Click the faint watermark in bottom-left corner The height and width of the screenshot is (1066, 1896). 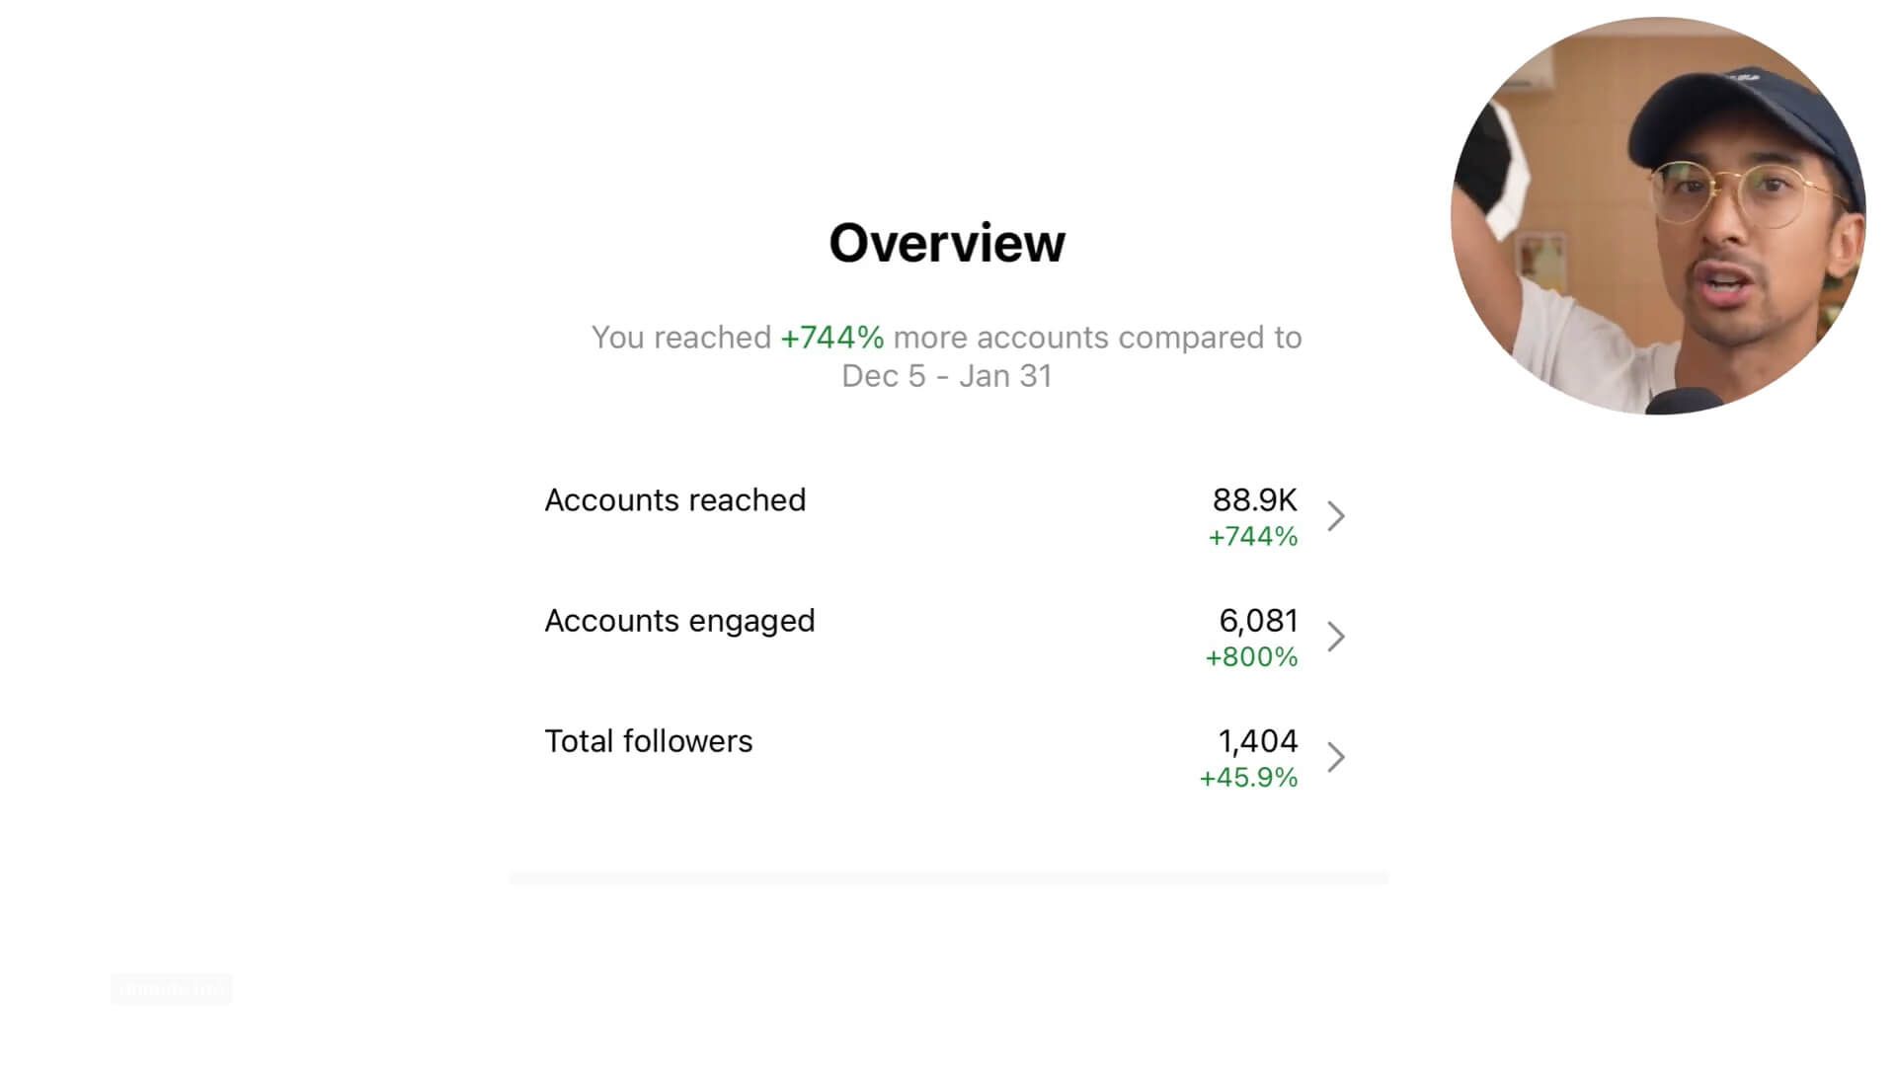pyautogui.click(x=172, y=989)
